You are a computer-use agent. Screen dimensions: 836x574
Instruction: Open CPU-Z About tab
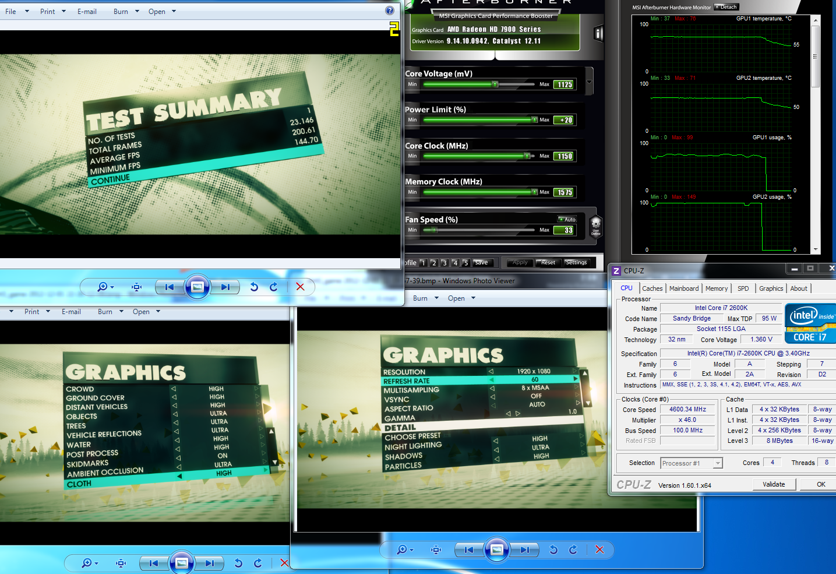(799, 288)
